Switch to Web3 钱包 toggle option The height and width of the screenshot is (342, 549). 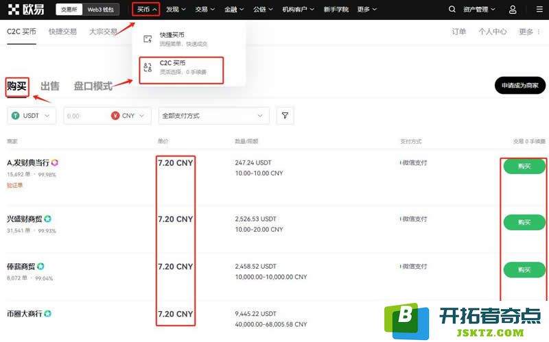100,10
